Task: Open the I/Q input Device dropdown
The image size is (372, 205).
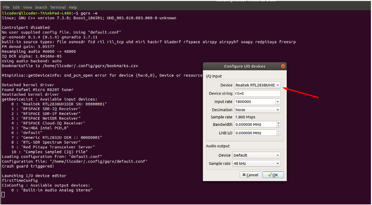Action: [x=257, y=85]
